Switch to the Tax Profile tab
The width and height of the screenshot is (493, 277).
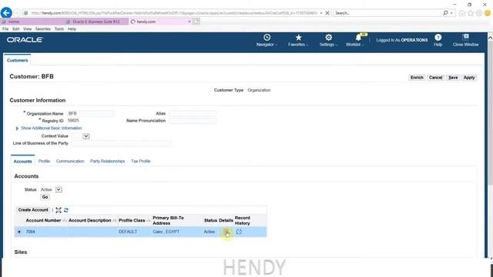click(140, 161)
